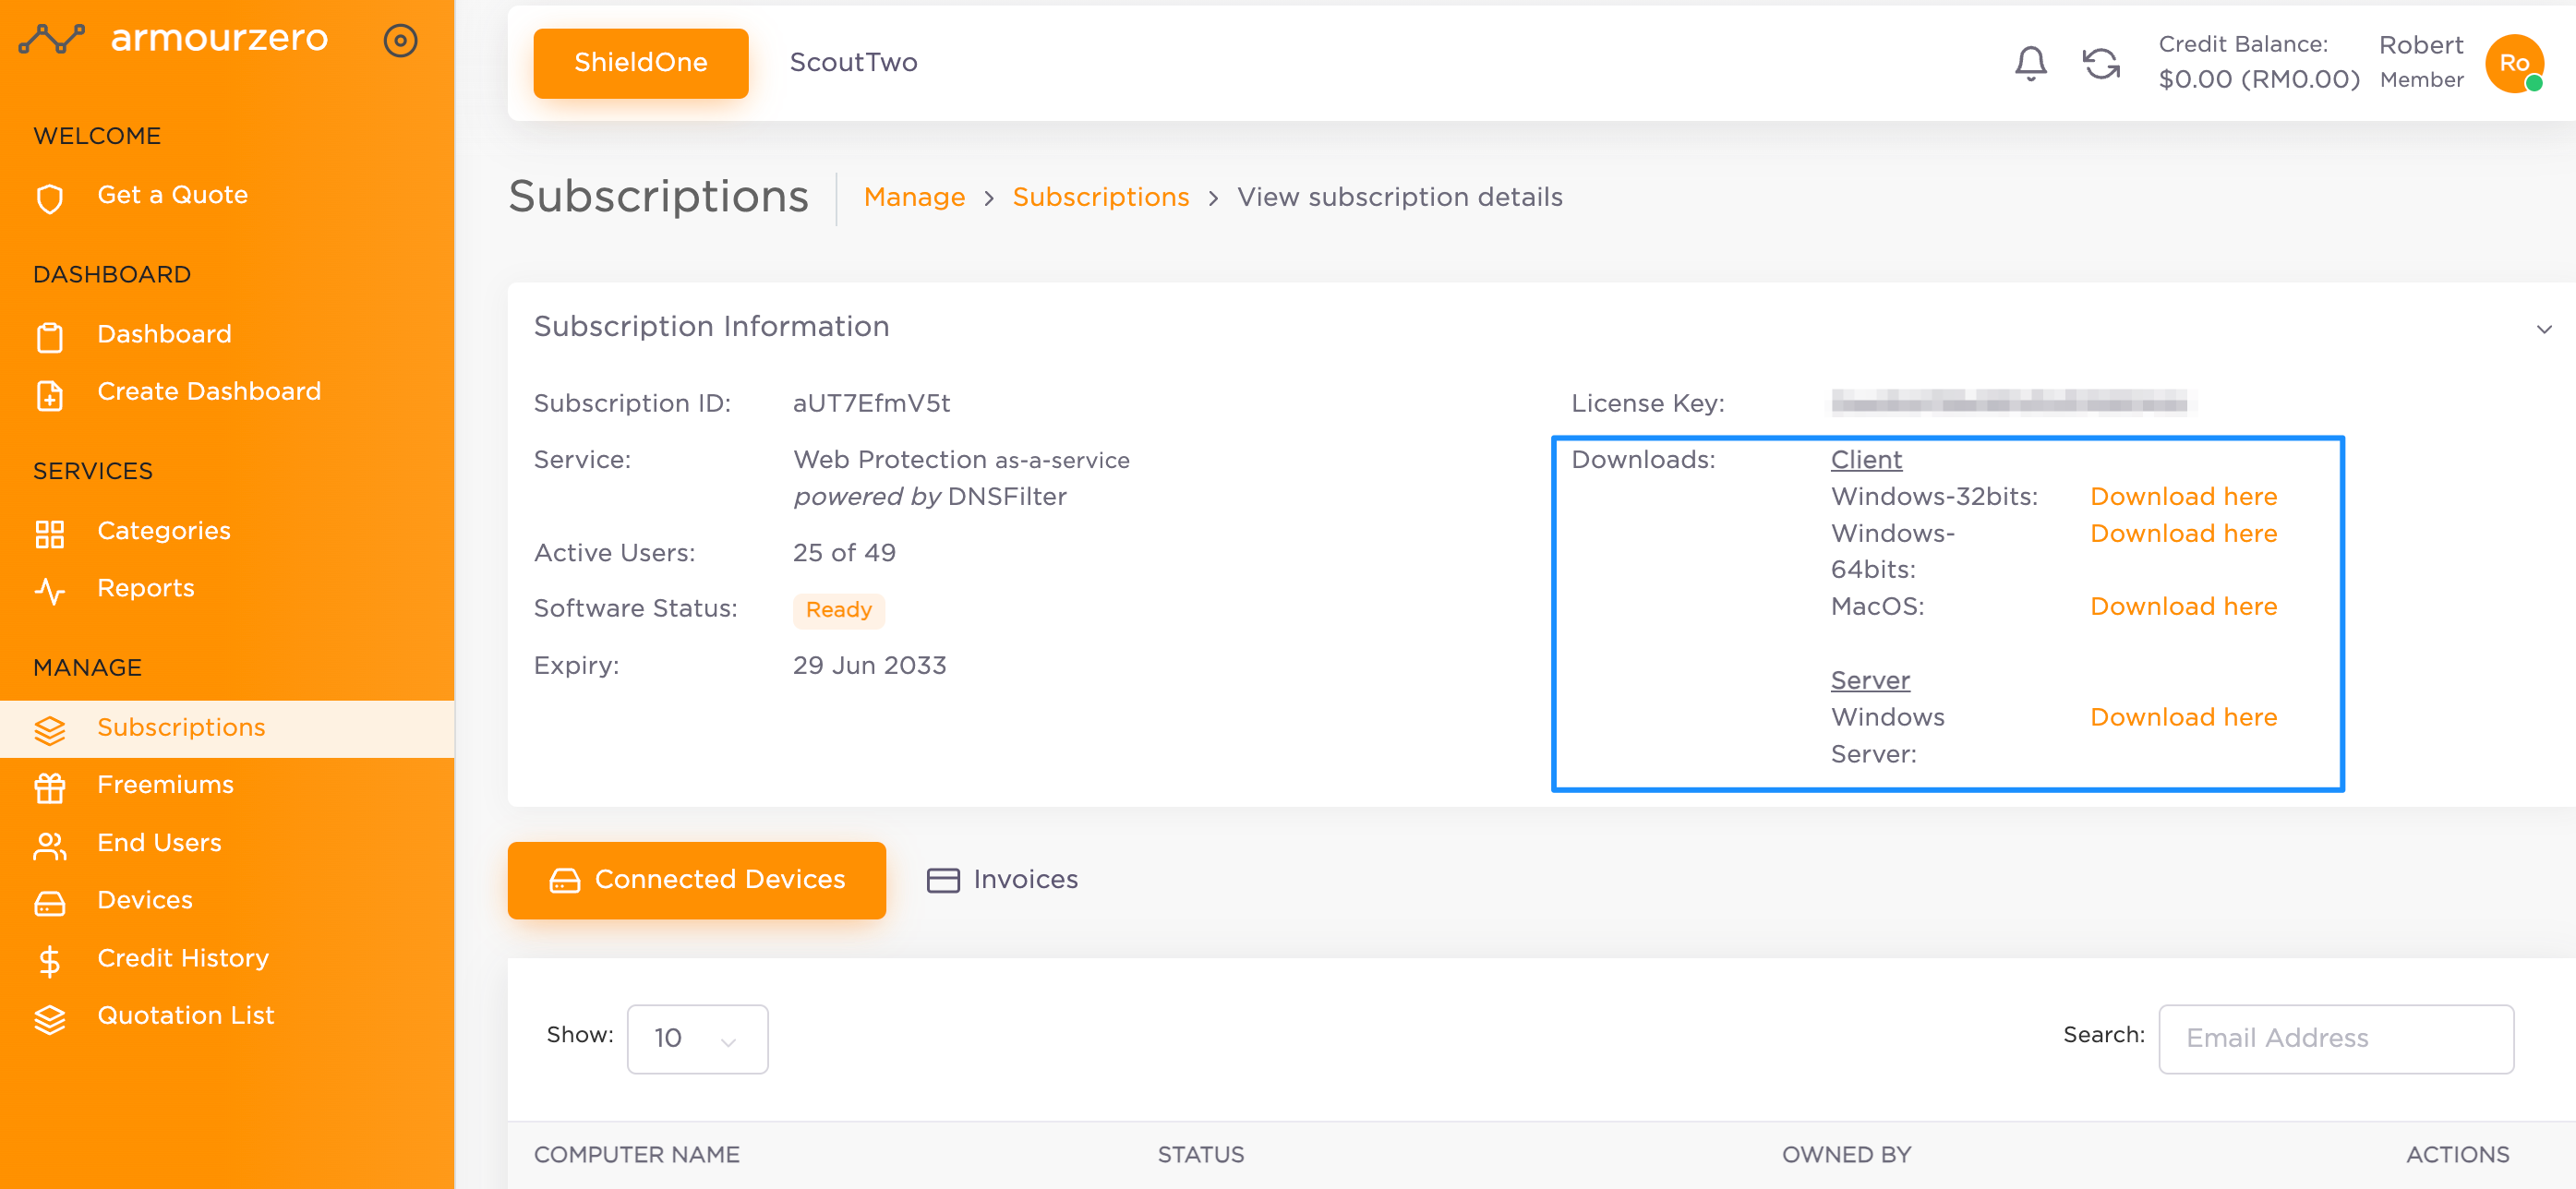Image resolution: width=2576 pixels, height=1189 pixels.
Task: Click the Ready software status badge
Action: 838,610
